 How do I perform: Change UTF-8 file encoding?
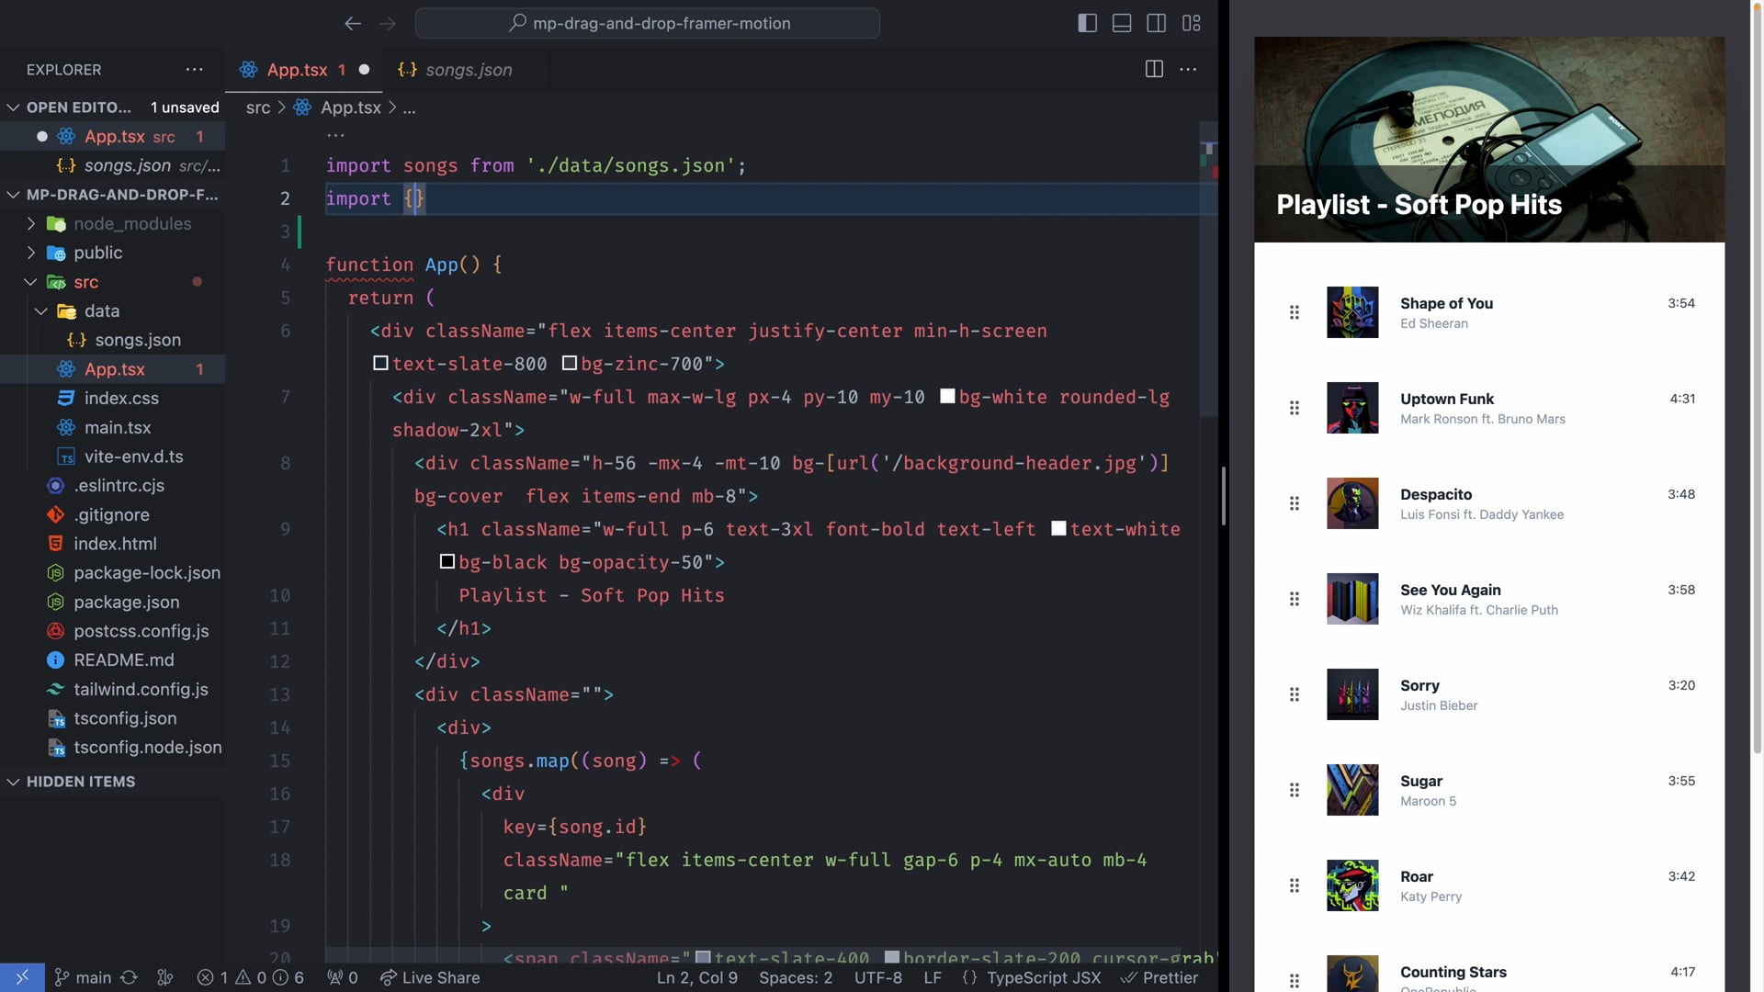click(x=878, y=977)
